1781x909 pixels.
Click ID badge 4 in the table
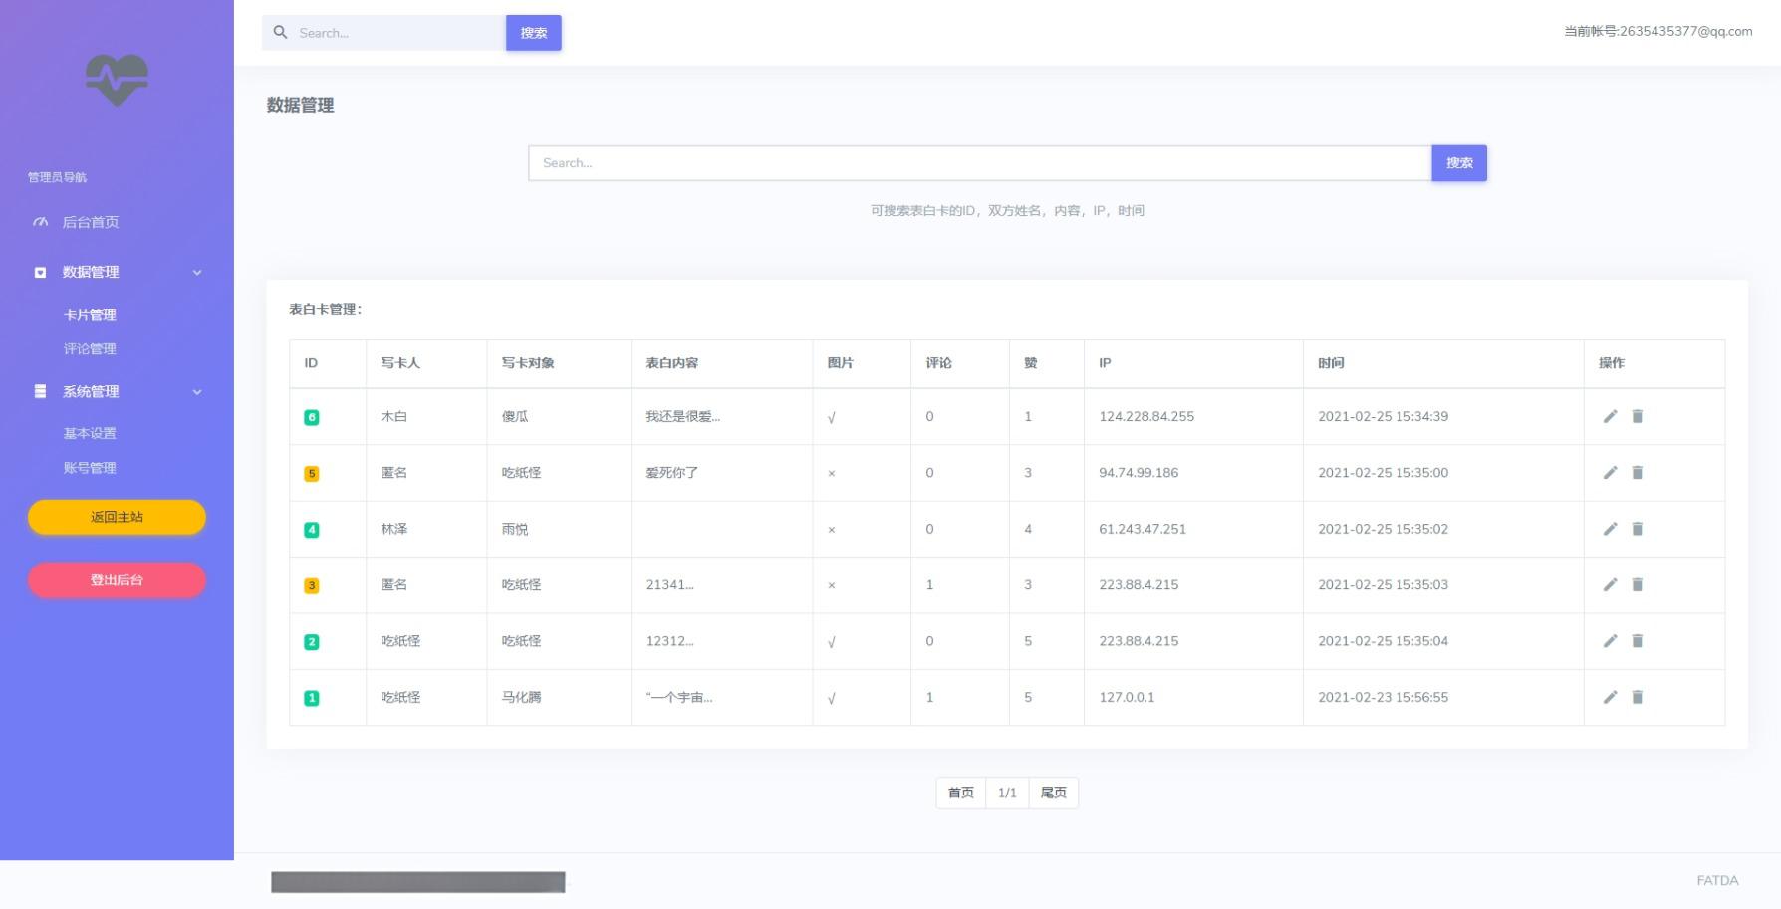point(312,530)
